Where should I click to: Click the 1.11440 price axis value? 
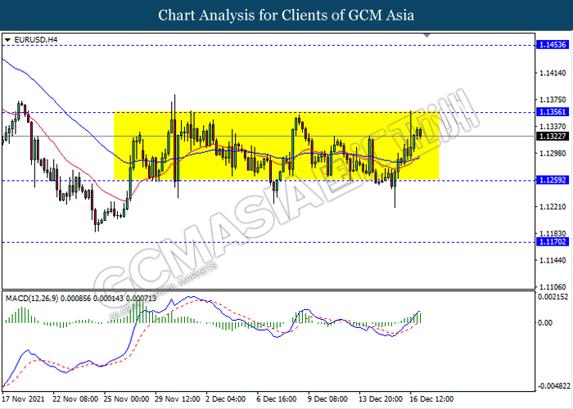[x=553, y=260]
